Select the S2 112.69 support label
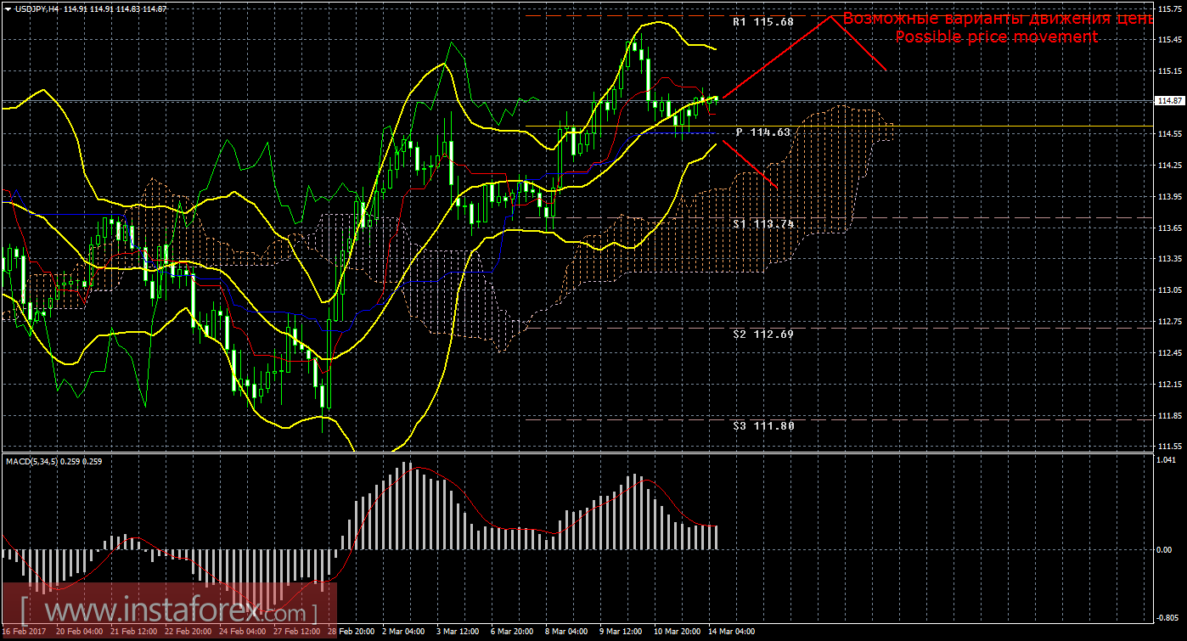 [763, 335]
